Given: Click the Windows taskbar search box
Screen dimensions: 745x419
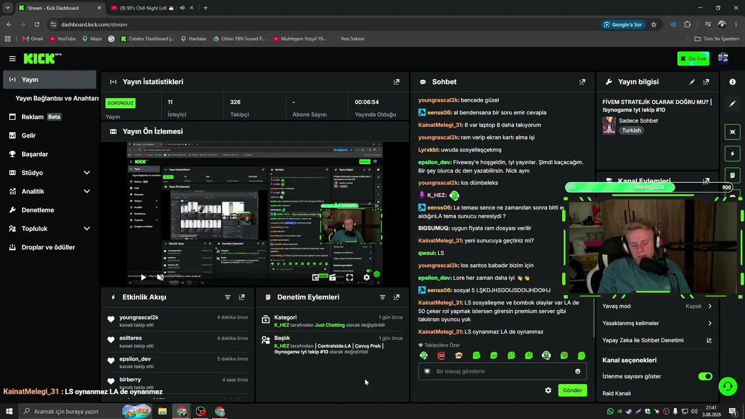Looking at the screenshot, I should point(85,411).
